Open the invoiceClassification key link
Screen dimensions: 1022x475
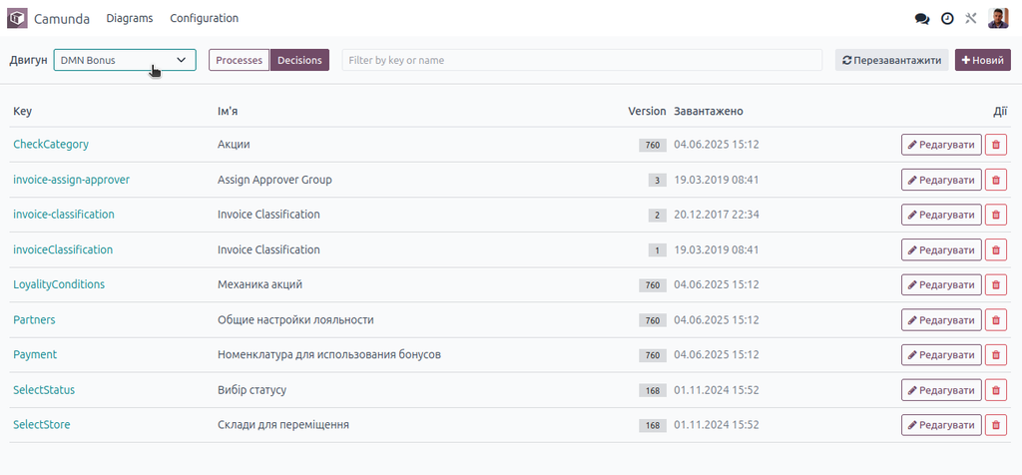coord(63,249)
